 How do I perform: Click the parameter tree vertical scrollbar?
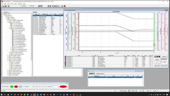point(32,45)
